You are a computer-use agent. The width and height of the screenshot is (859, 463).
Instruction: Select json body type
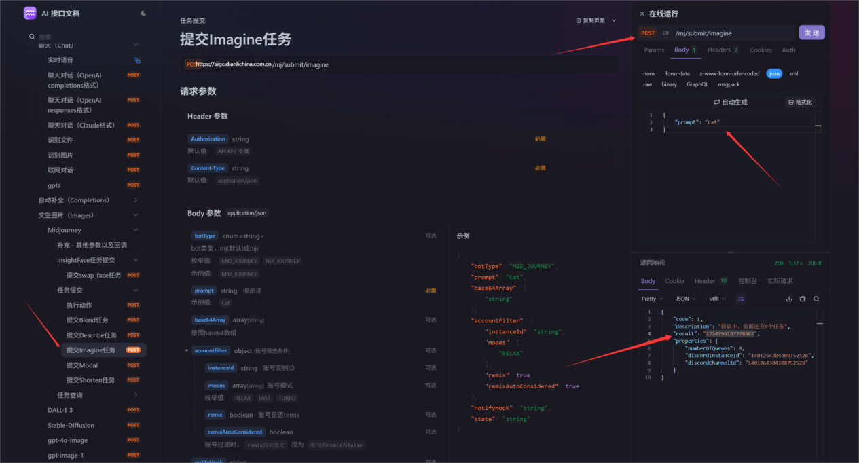click(774, 73)
